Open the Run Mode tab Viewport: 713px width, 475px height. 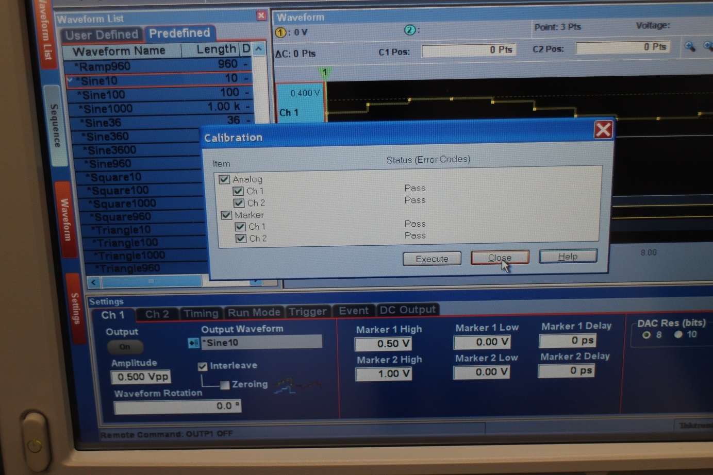pyautogui.click(x=254, y=312)
